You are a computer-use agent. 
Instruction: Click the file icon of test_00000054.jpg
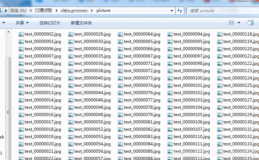tap(71, 144)
